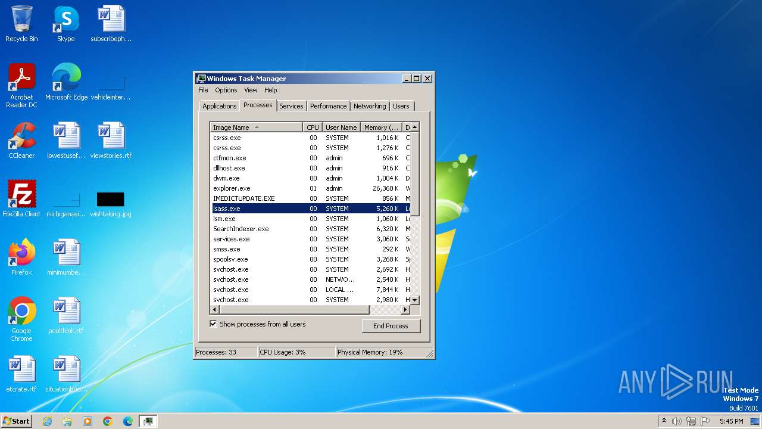Click the Start button
Viewport: 762px width, 429px height.
[17, 421]
